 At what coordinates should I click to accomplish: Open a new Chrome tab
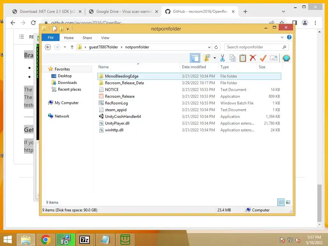click(245, 12)
